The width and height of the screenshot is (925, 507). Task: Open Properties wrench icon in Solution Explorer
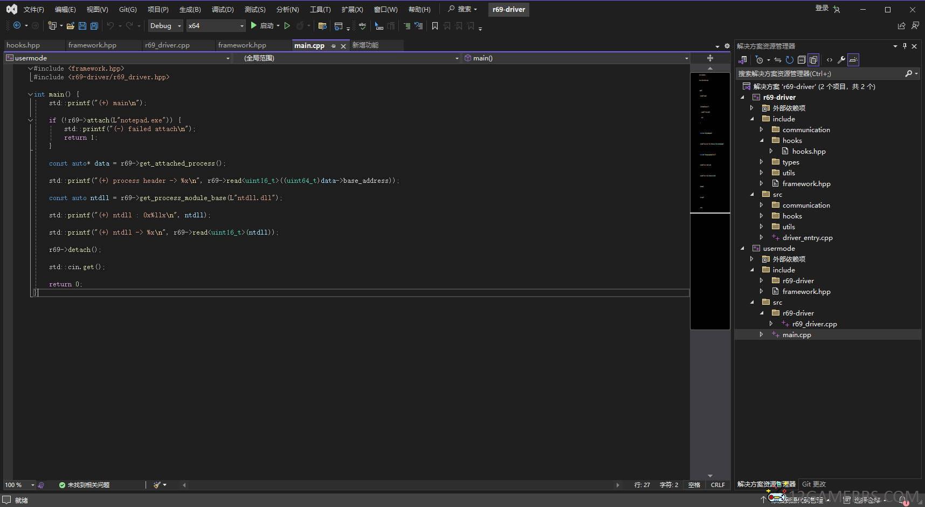pyautogui.click(x=841, y=60)
